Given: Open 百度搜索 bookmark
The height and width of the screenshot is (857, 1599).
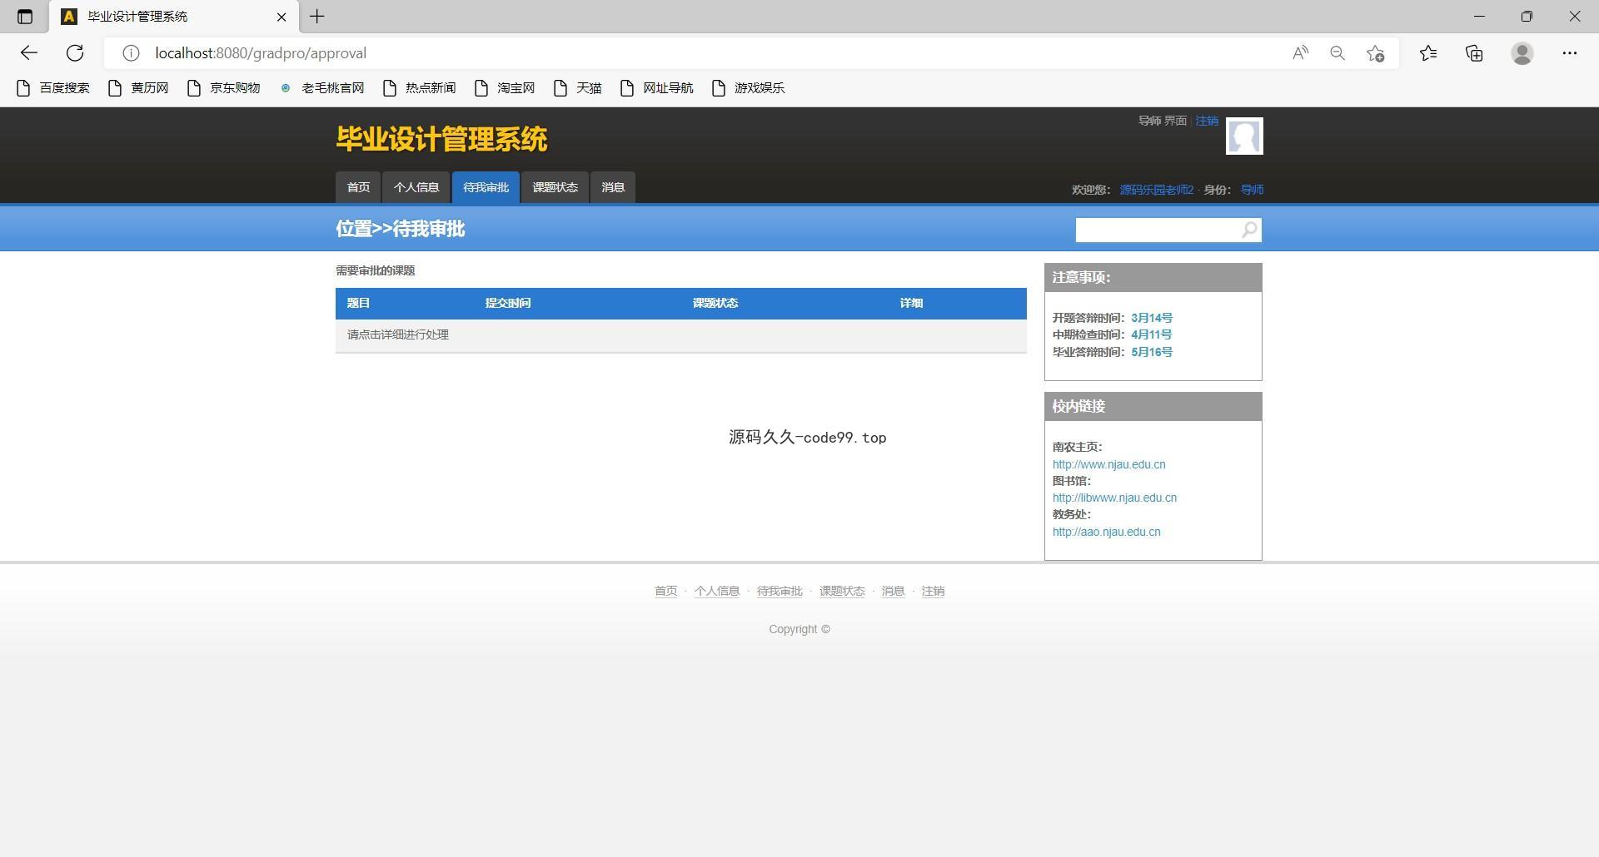Looking at the screenshot, I should tap(53, 88).
